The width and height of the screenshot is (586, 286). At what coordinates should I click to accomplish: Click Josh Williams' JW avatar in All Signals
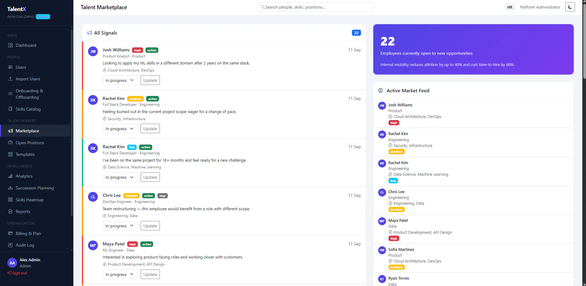[x=93, y=51]
